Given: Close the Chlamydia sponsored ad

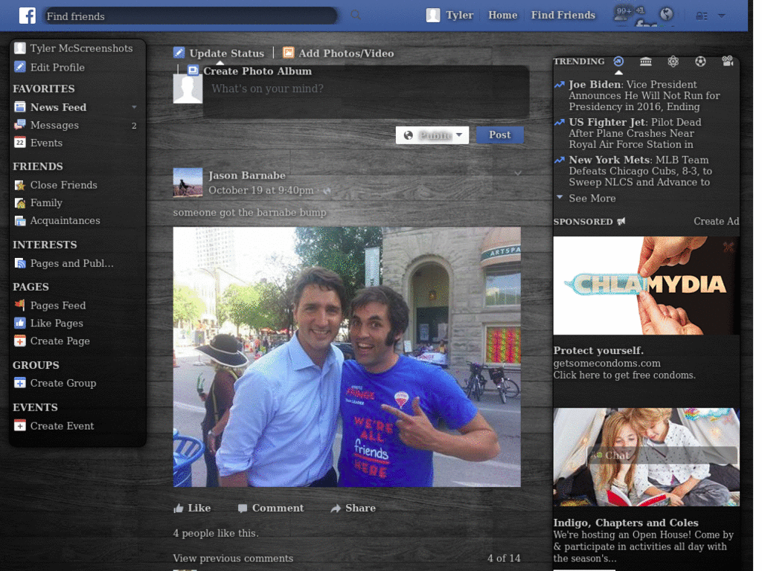Looking at the screenshot, I should [729, 247].
